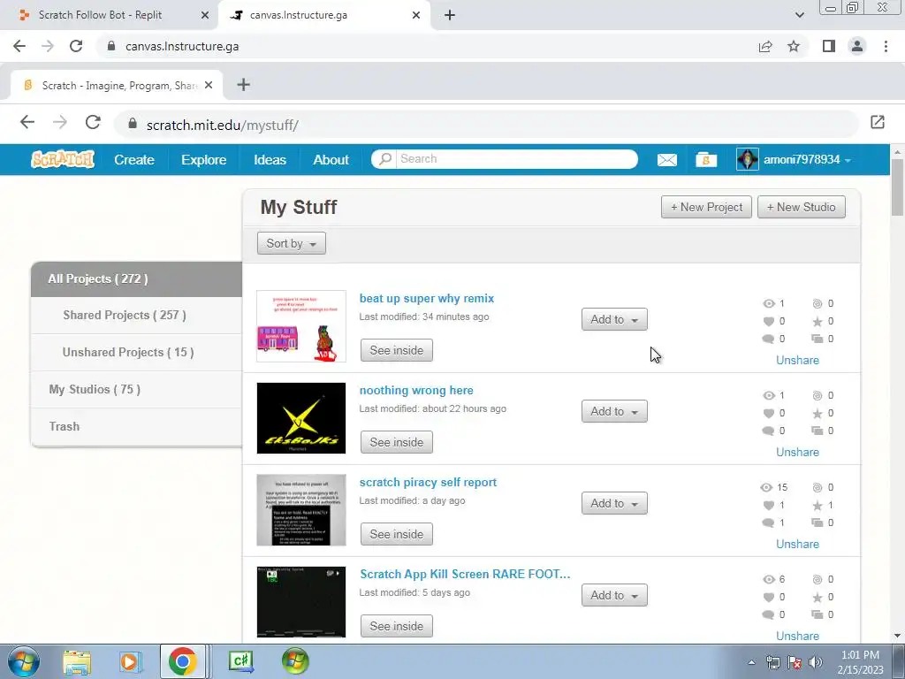Open Add to for beat up super why remix

tap(614, 319)
